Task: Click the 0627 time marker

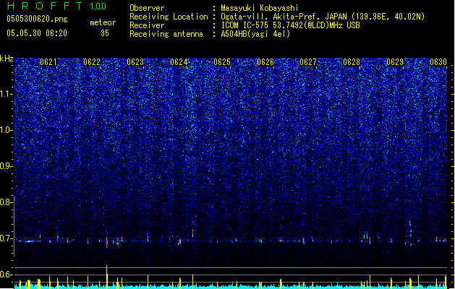Action: pyautogui.click(x=308, y=62)
